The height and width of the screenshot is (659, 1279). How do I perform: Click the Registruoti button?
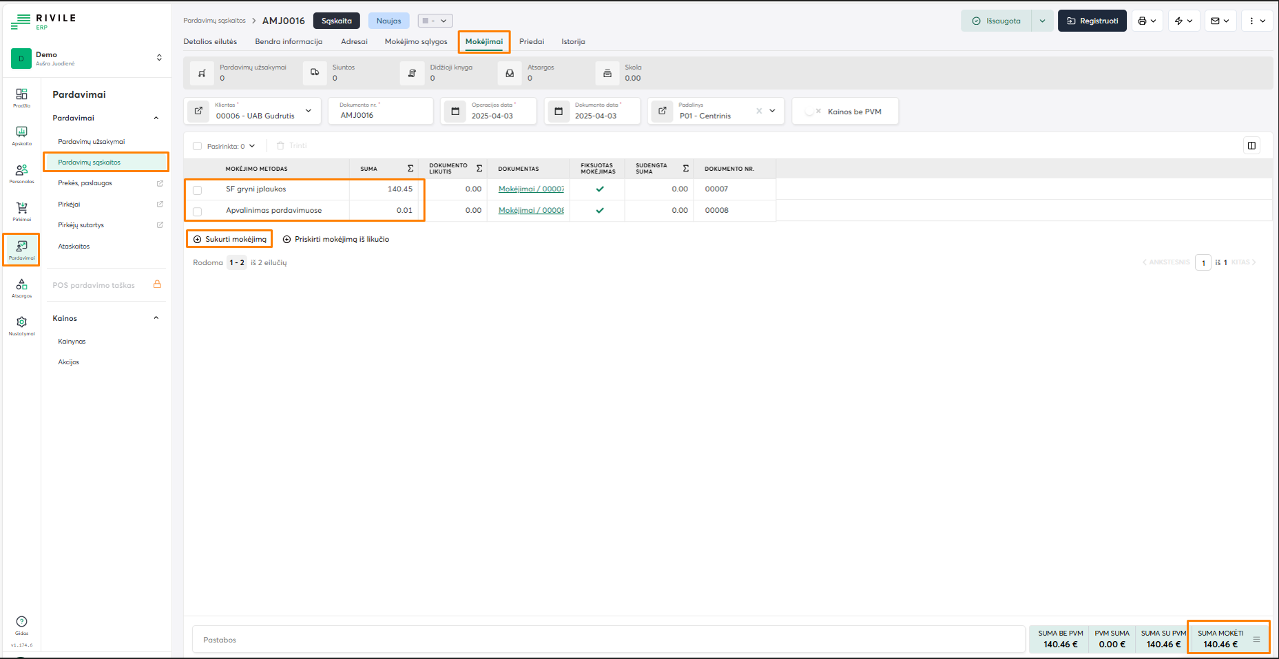[x=1092, y=21]
